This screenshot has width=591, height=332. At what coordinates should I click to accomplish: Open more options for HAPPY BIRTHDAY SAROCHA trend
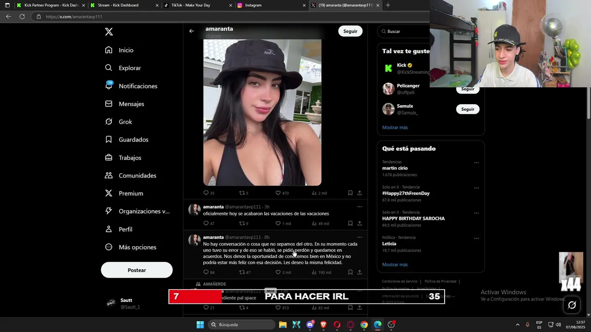(x=476, y=213)
